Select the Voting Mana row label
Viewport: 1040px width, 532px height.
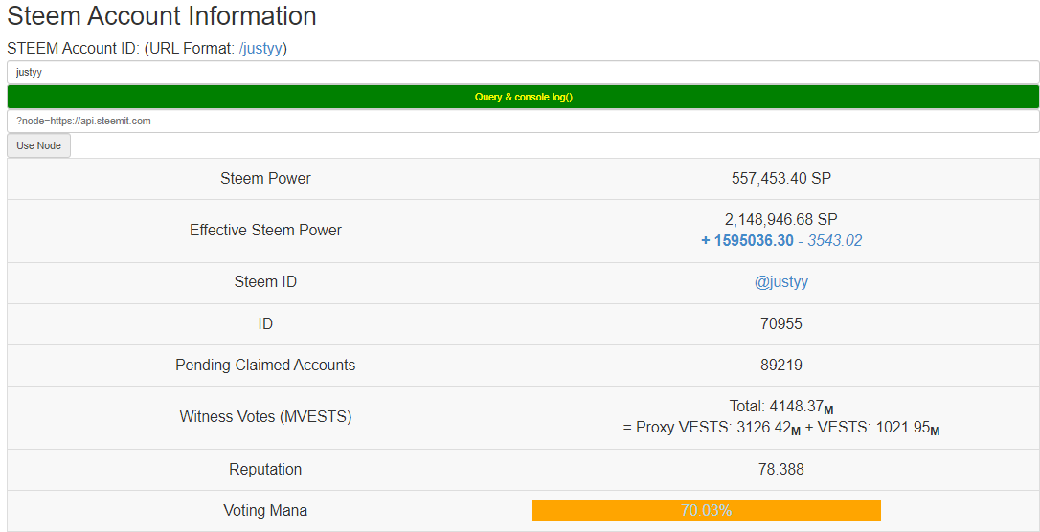pos(265,511)
